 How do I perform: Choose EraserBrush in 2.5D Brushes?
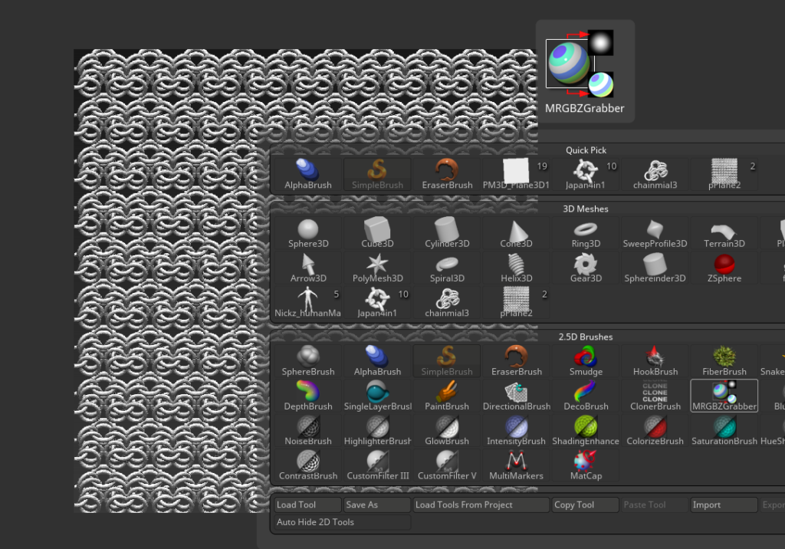pos(516,361)
